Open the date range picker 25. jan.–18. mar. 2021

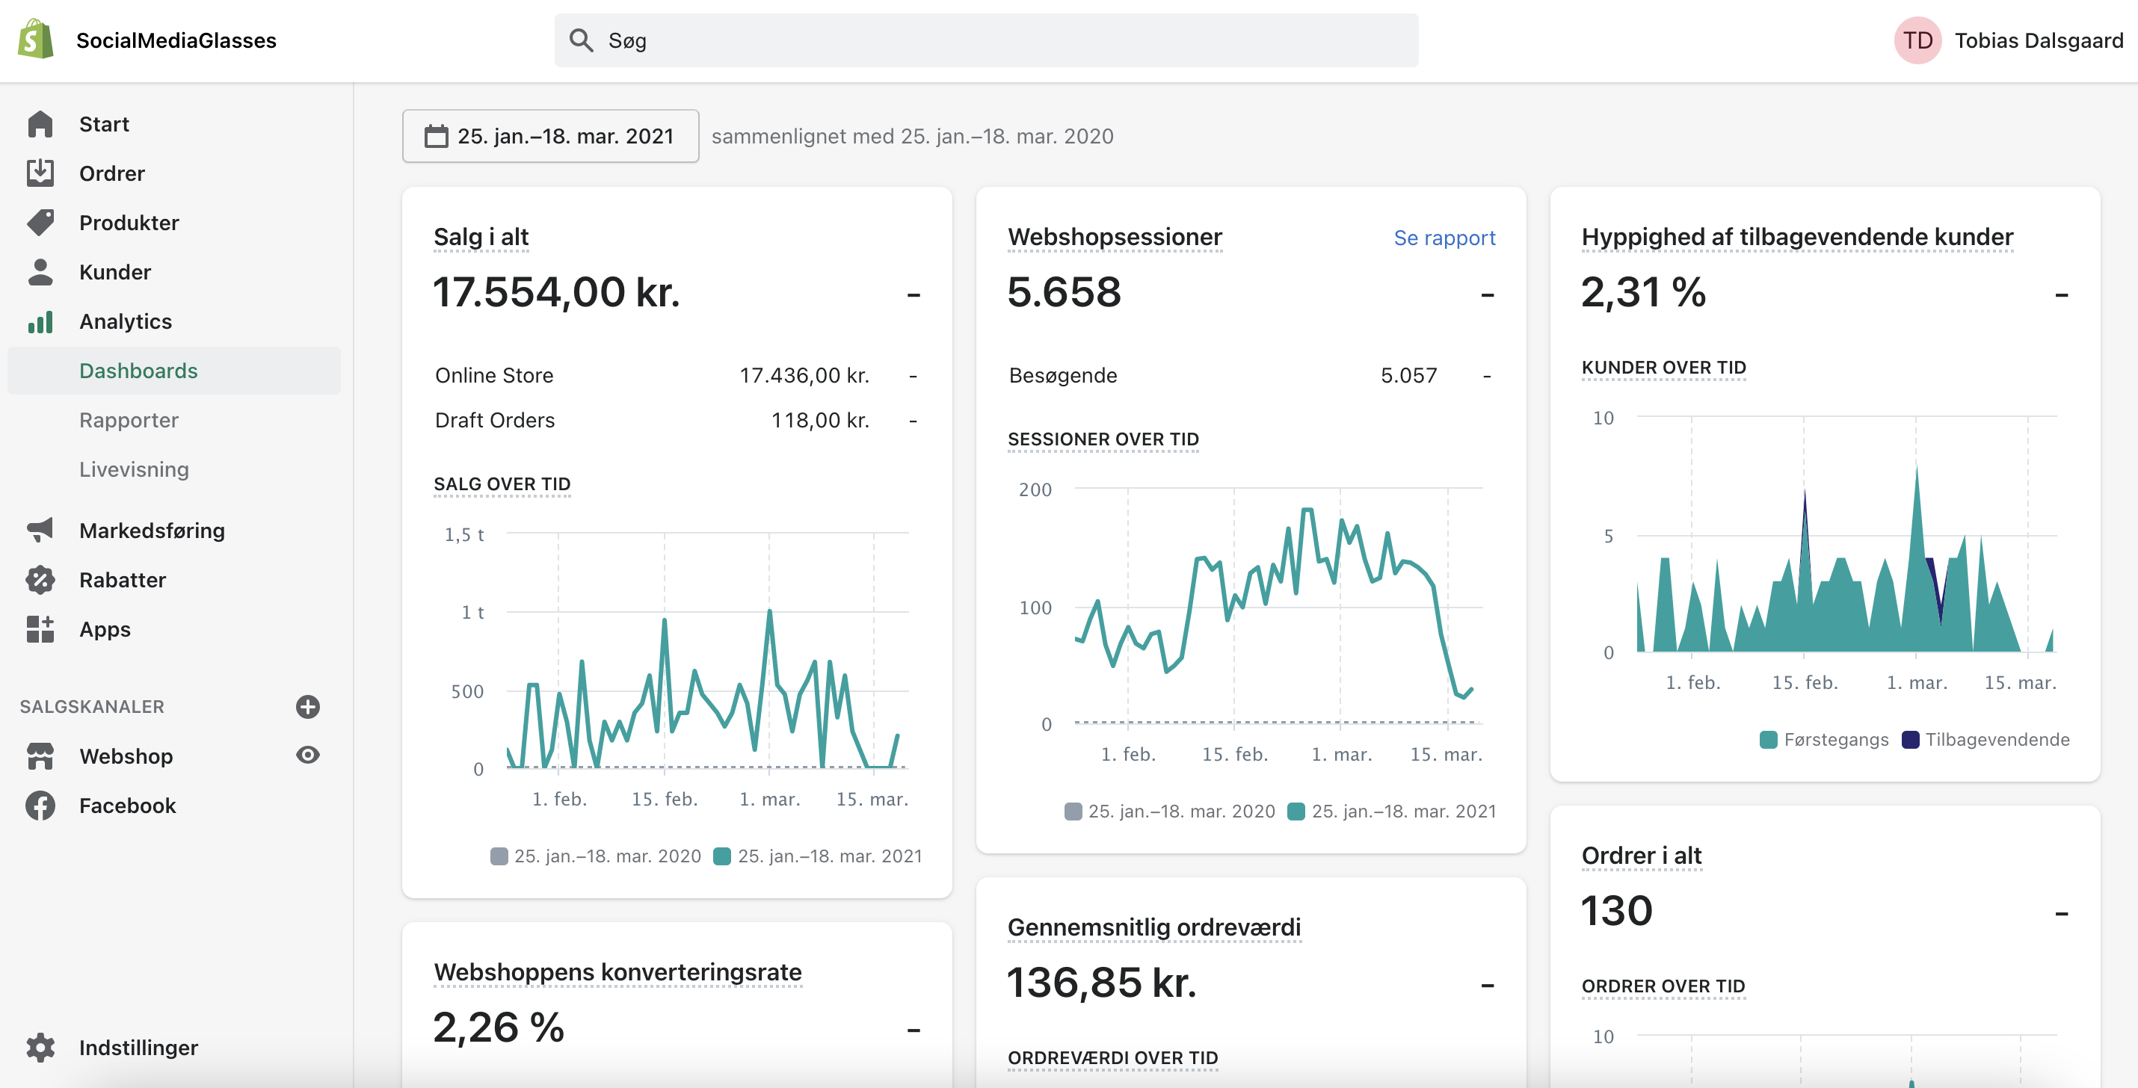click(x=550, y=136)
